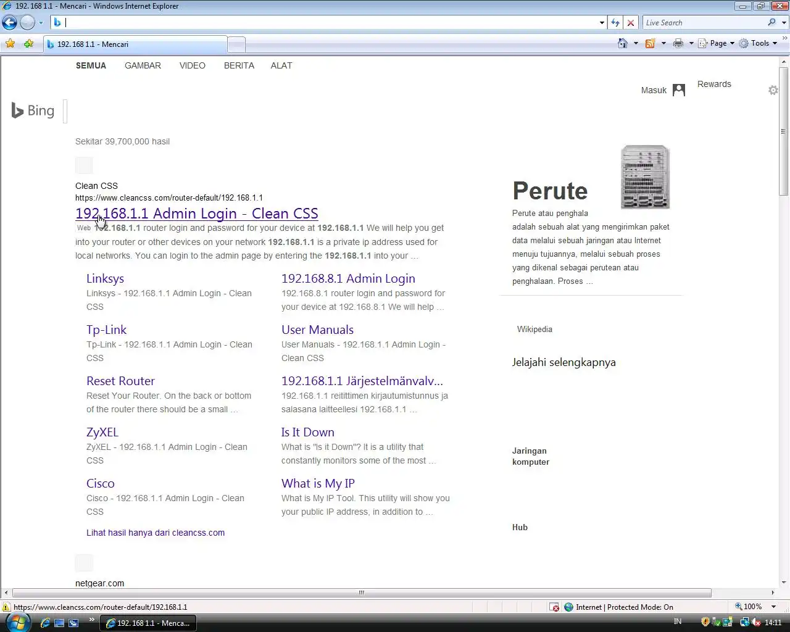Click the Wikipedia source link
790x632 pixels.
tap(534, 329)
